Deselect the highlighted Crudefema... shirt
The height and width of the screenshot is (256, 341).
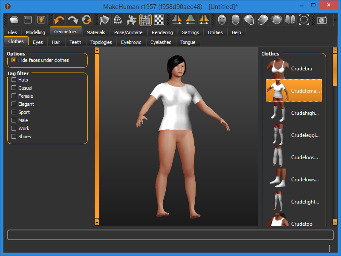(x=294, y=90)
